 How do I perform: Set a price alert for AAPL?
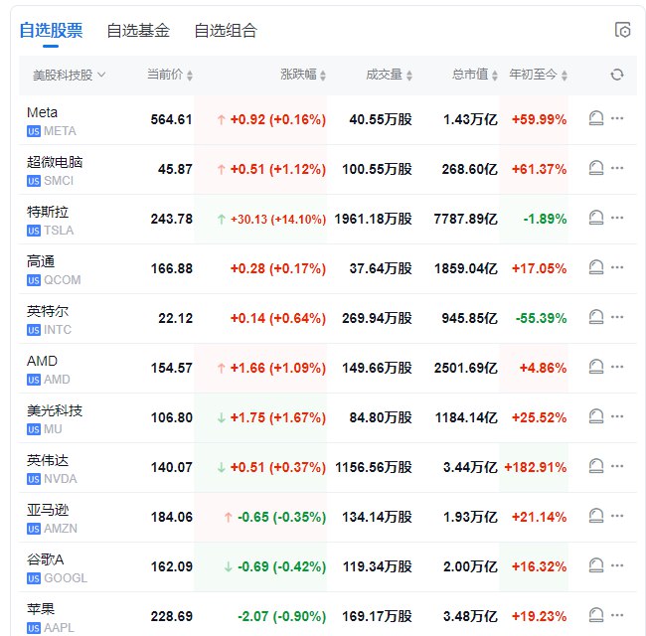(x=595, y=615)
